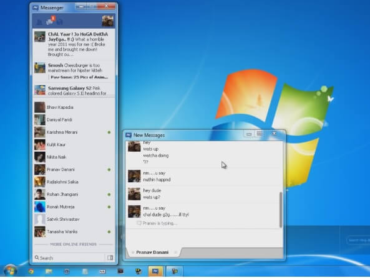Click the Messenger taskbar button
Screen dimensions: 370x278
click(x=155, y=271)
